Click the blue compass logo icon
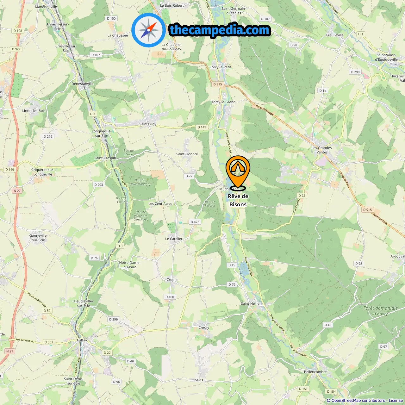405x405 pixels. [149, 30]
